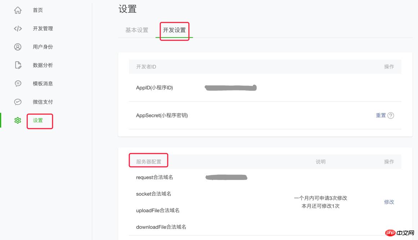Click 修改 to edit server domains
This screenshot has width=418, height=240.
(x=389, y=202)
